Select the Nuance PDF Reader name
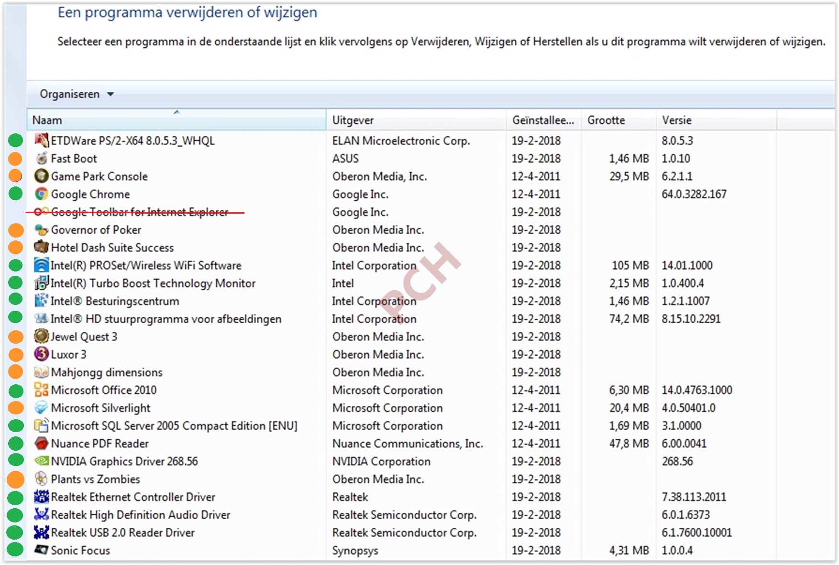The width and height of the screenshot is (839, 565). pyautogui.click(x=99, y=444)
